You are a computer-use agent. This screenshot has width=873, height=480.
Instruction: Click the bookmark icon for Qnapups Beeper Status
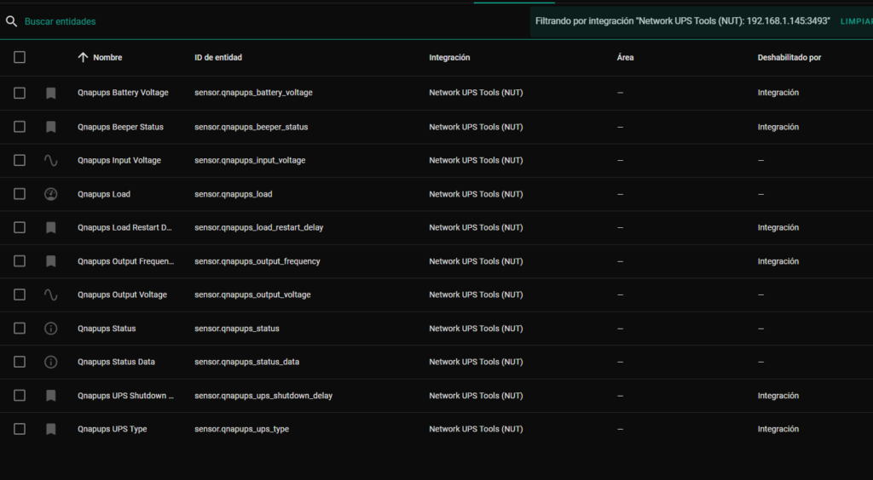[51, 127]
